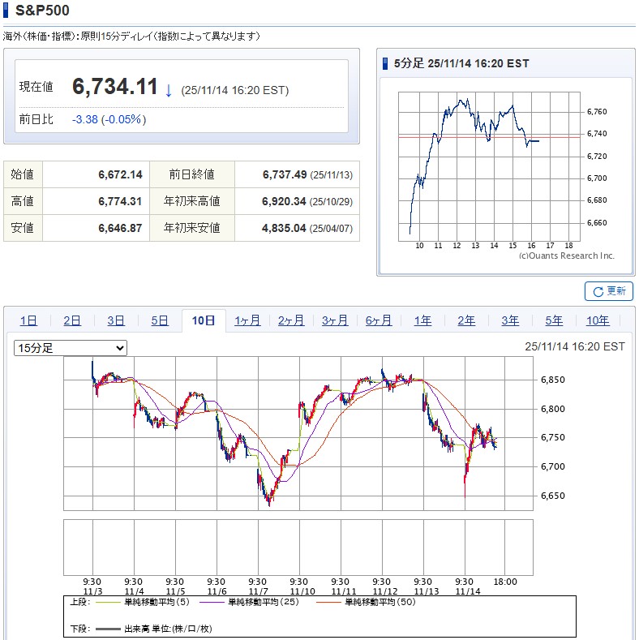Screen dimensions: 639x640
Task: Display the 10年 long-term chart
Action: point(598,320)
